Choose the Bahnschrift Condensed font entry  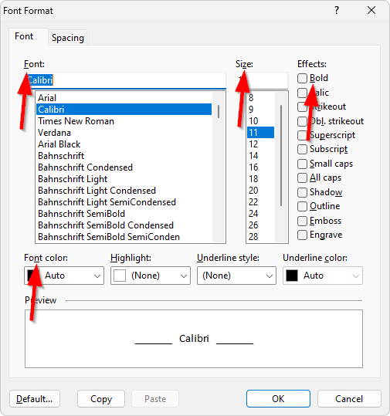[x=124, y=167]
